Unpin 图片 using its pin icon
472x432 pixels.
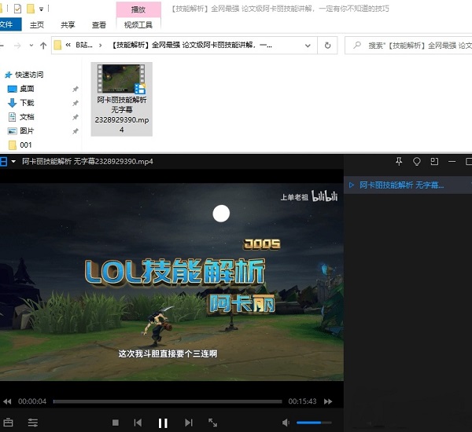coord(76,131)
